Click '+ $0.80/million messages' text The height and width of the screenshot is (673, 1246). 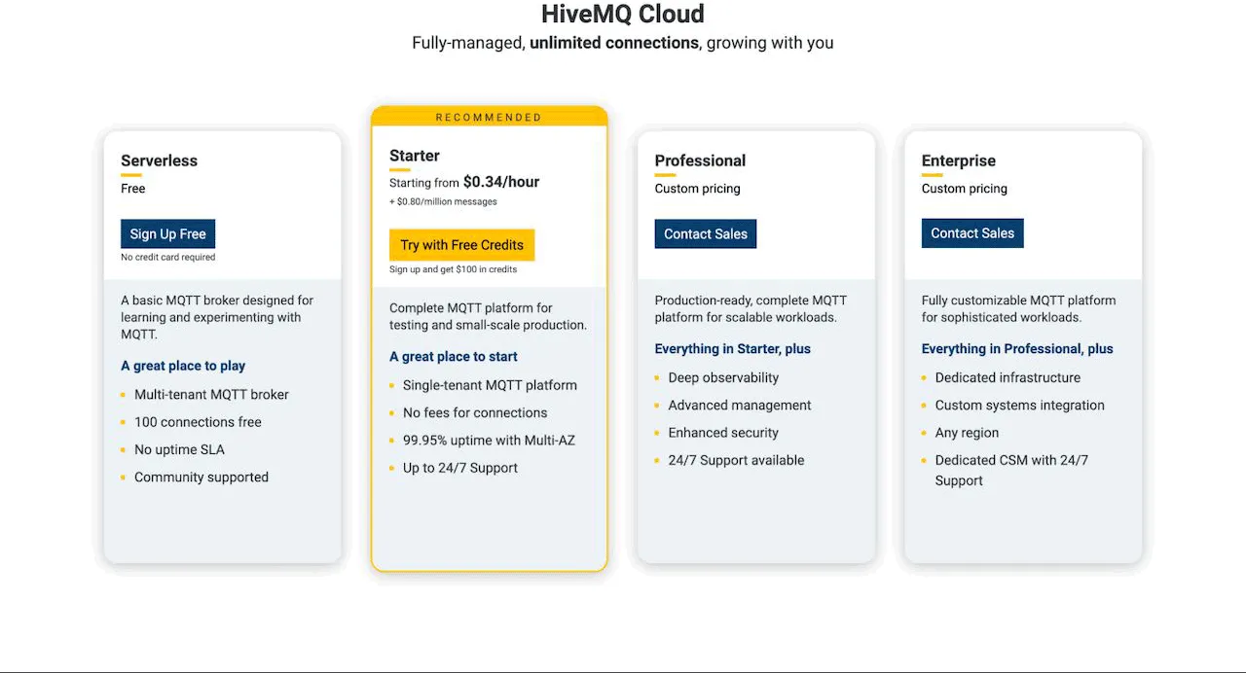click(443, 202)
